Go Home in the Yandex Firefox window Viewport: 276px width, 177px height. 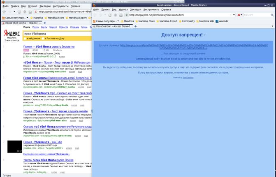30,12
